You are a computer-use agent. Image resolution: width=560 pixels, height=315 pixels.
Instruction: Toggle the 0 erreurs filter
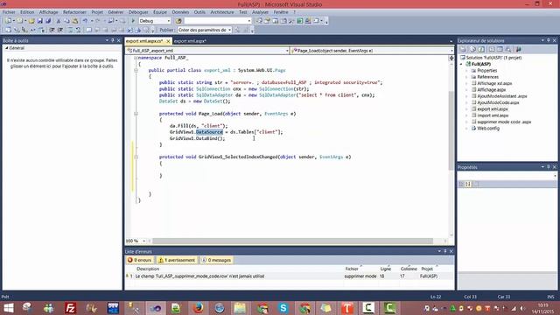point(140,260)
